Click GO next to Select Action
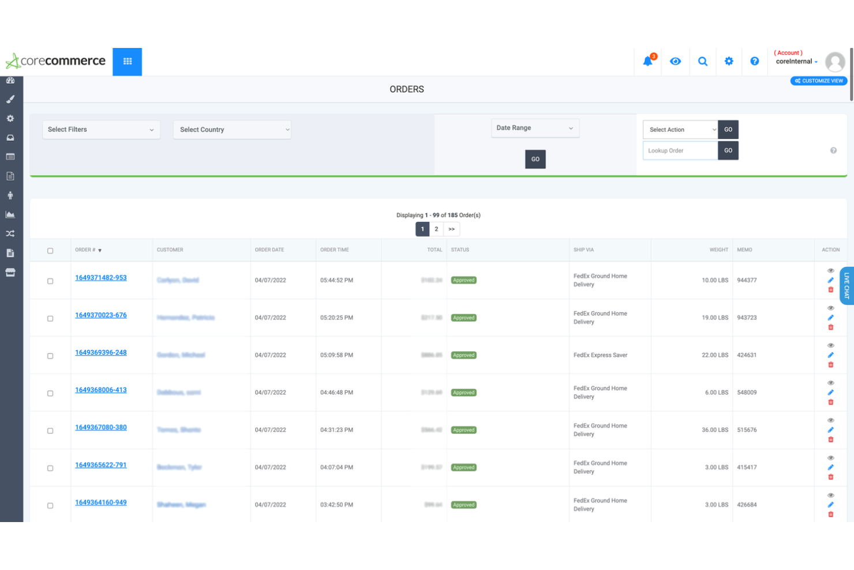This screenshot has height=570, width=854. point(728,129)
